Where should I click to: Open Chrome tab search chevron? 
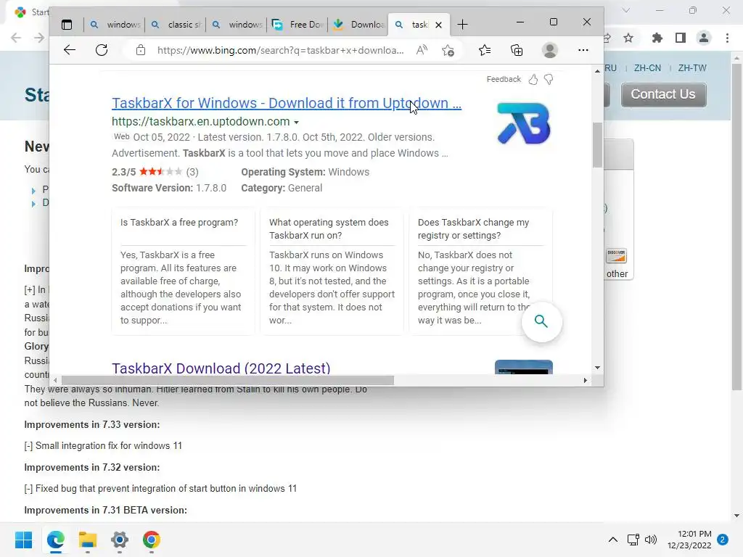coord(626,10)
